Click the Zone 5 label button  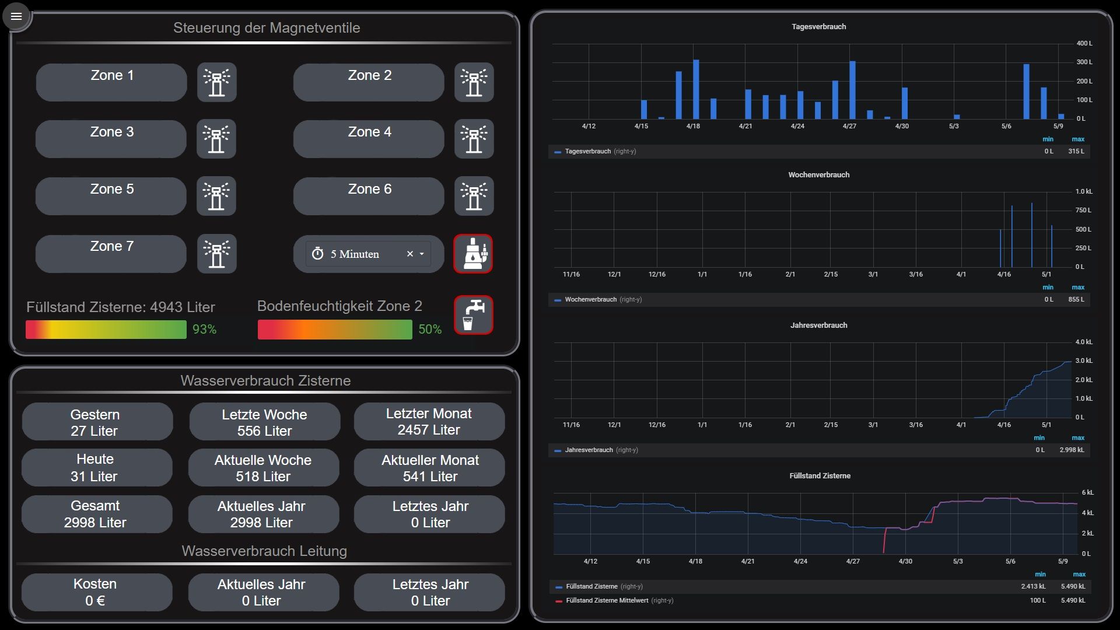[x=111, y=196]
